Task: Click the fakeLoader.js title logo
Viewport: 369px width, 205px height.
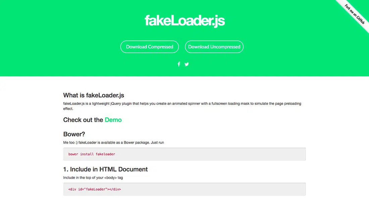Action: coord(184,21)
